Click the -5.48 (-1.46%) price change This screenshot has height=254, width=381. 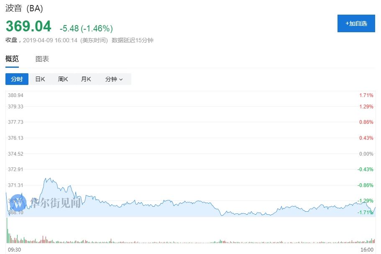[x=86, y=28]
